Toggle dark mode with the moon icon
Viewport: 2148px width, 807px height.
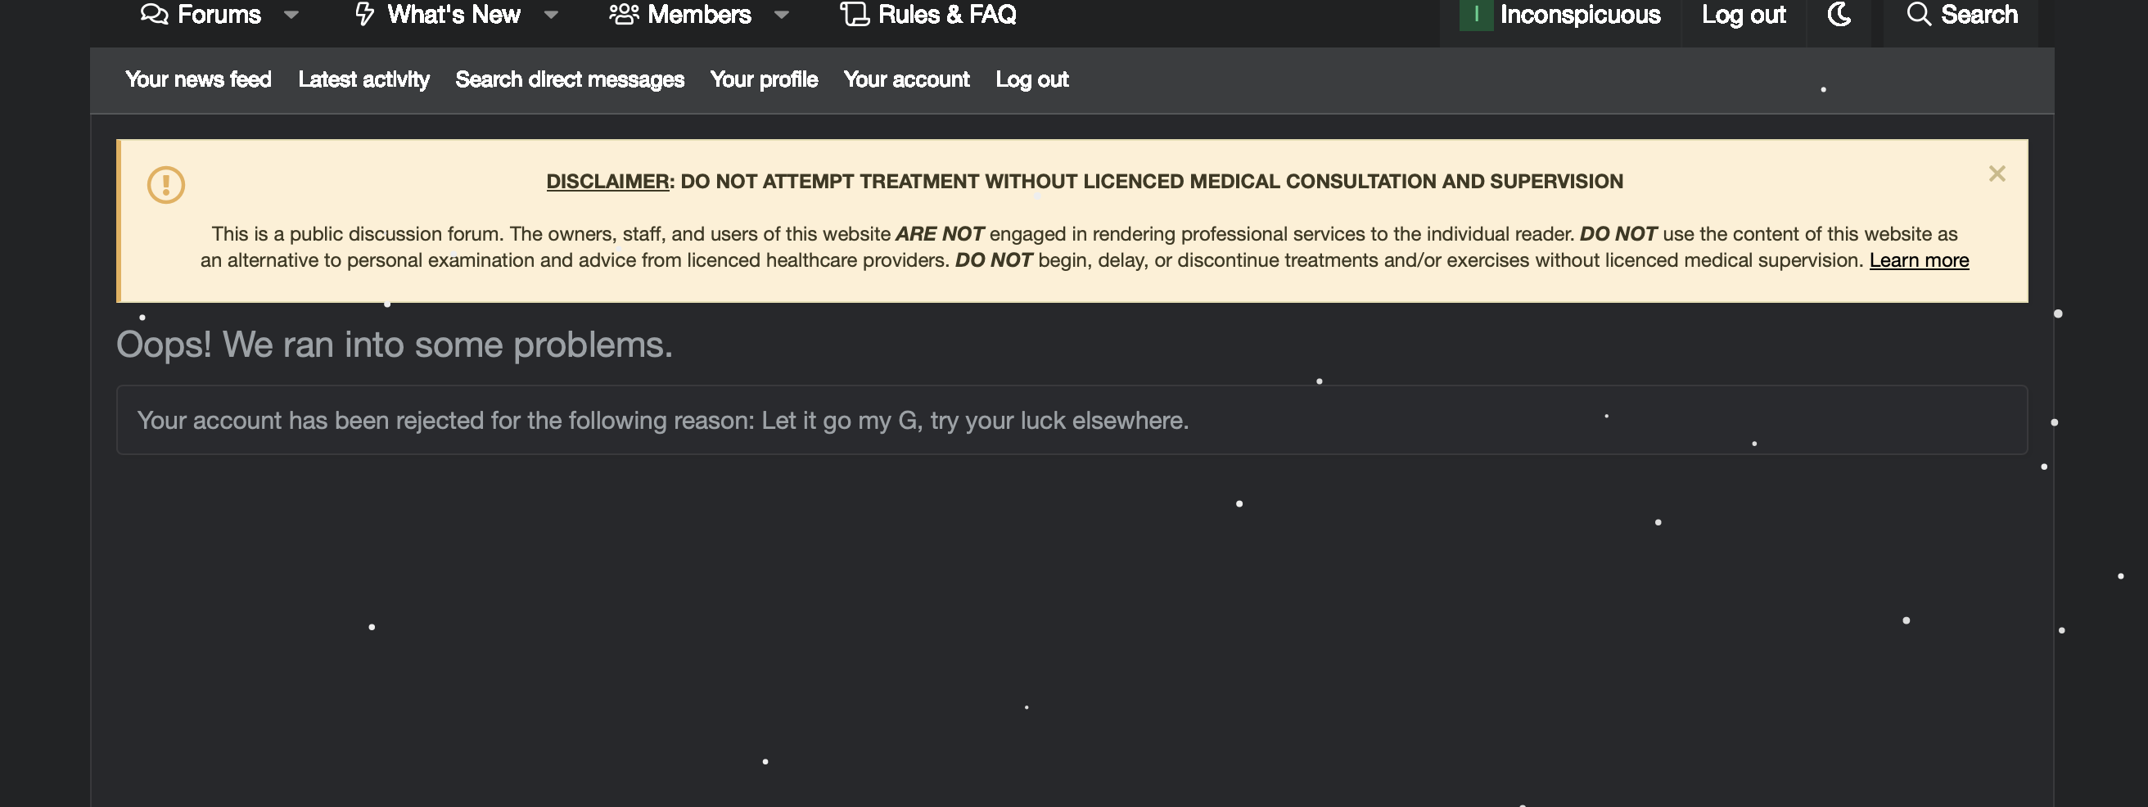[1839, 14]
